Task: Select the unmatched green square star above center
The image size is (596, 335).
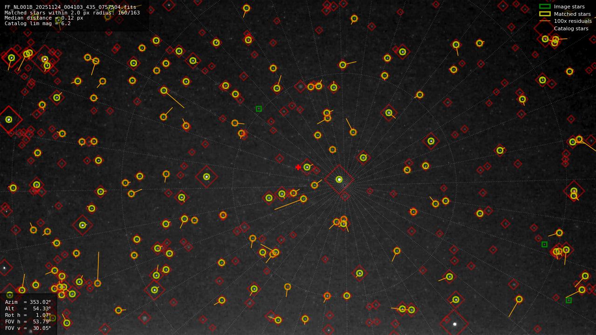Action: click(x=260, y=109)
